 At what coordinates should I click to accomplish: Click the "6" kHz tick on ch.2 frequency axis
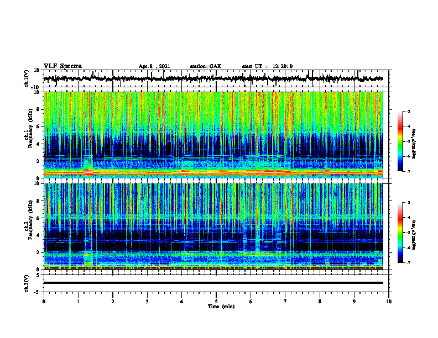[38, 218]
